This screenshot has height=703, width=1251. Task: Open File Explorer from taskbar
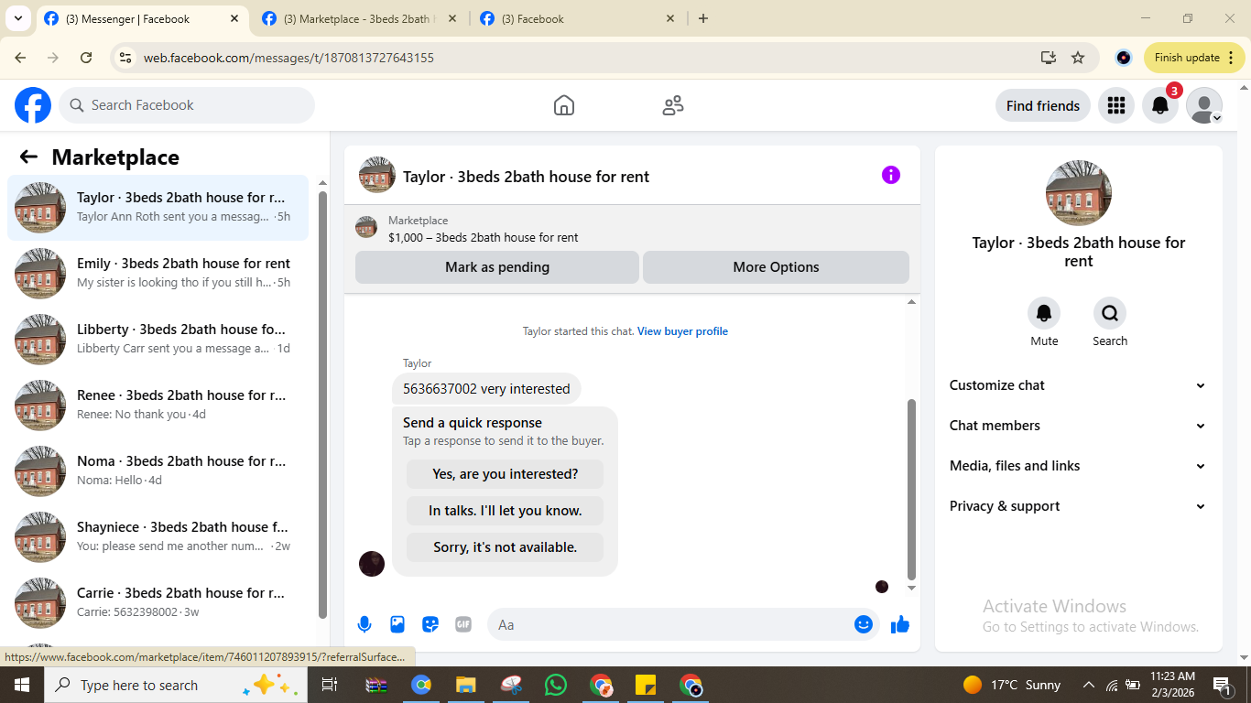(466, 685)
